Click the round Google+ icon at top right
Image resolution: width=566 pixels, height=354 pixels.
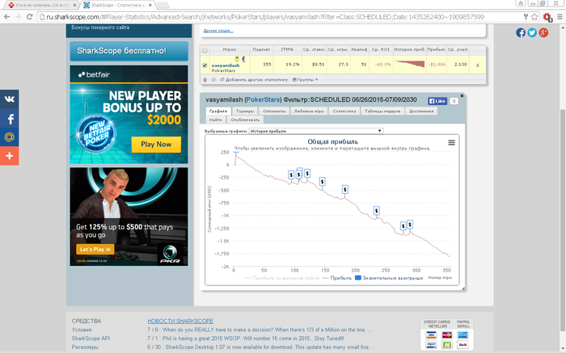click(x=543, y=32)
